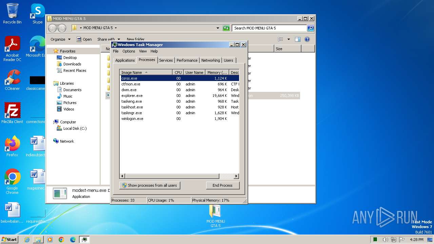The width and height of the screenshot is (434, 244).
Task: Click the File Explorer taskbar icon
Action: pos(38,240)
